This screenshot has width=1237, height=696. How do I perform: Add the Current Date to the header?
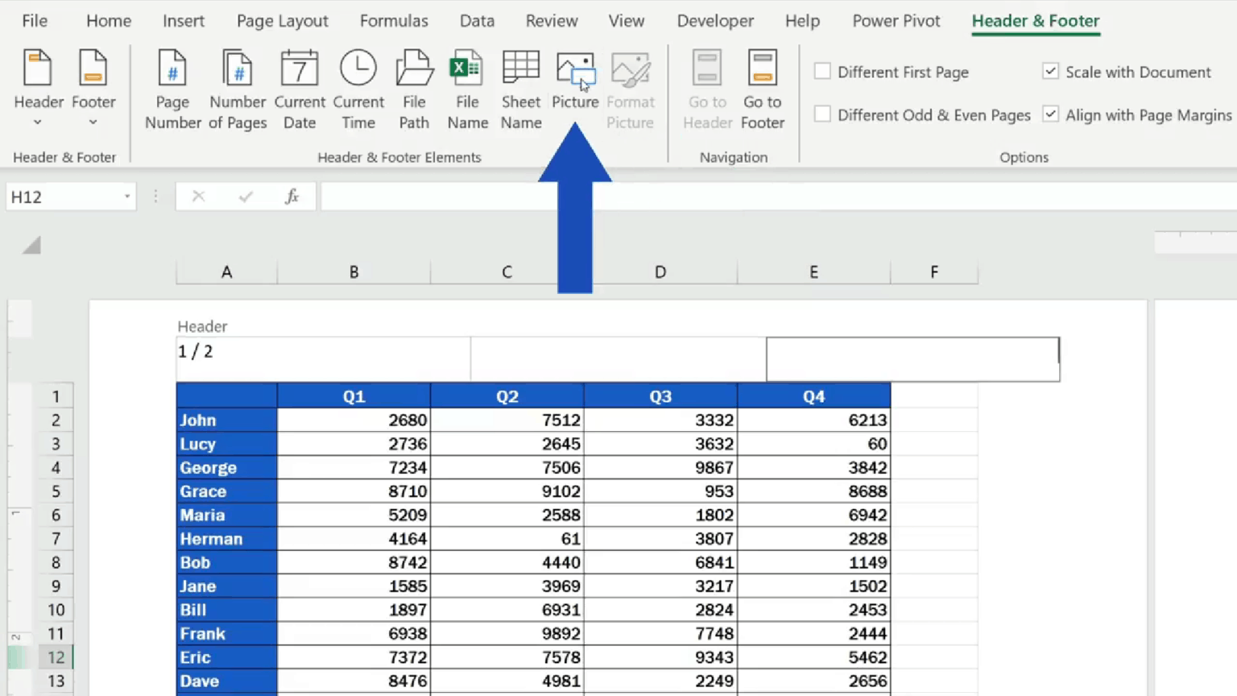pos(299,89)
